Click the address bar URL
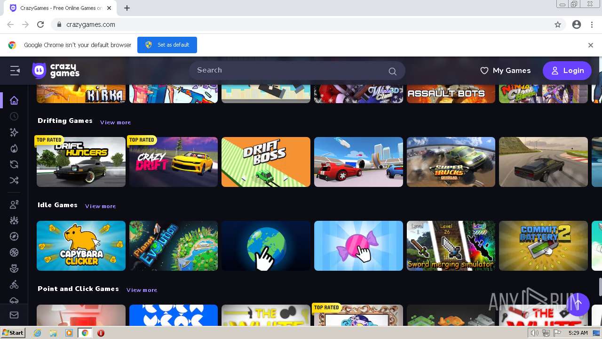 (x=91, y=24)
